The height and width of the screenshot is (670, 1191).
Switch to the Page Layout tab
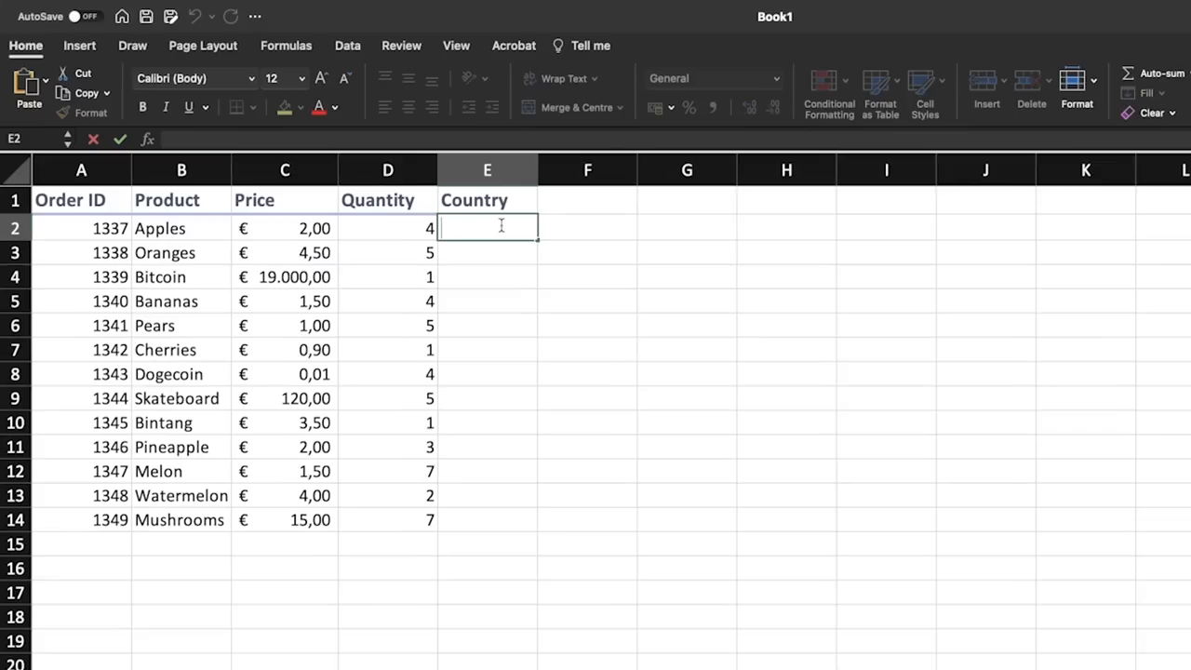tap(203, 46)
